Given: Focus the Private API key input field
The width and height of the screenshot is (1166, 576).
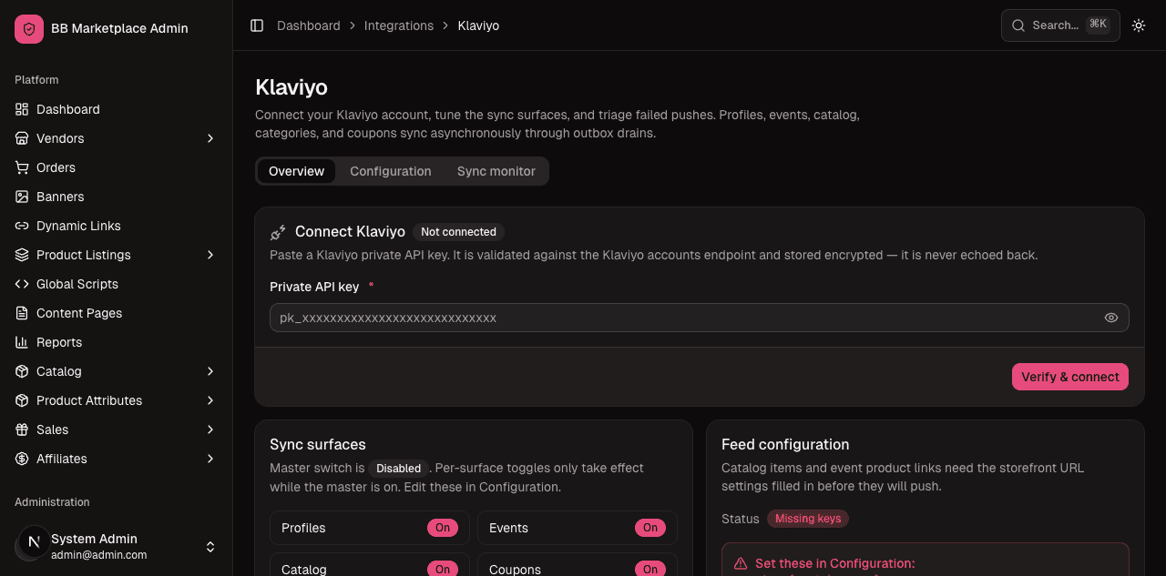Looking at the screenshot, I should click(700, 318).
